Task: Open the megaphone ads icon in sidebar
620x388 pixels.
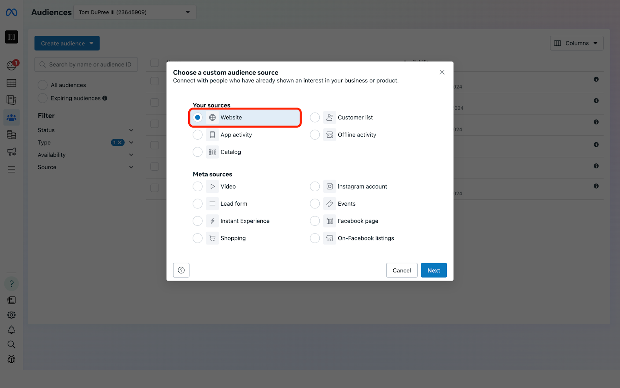Action: point(11,152)
